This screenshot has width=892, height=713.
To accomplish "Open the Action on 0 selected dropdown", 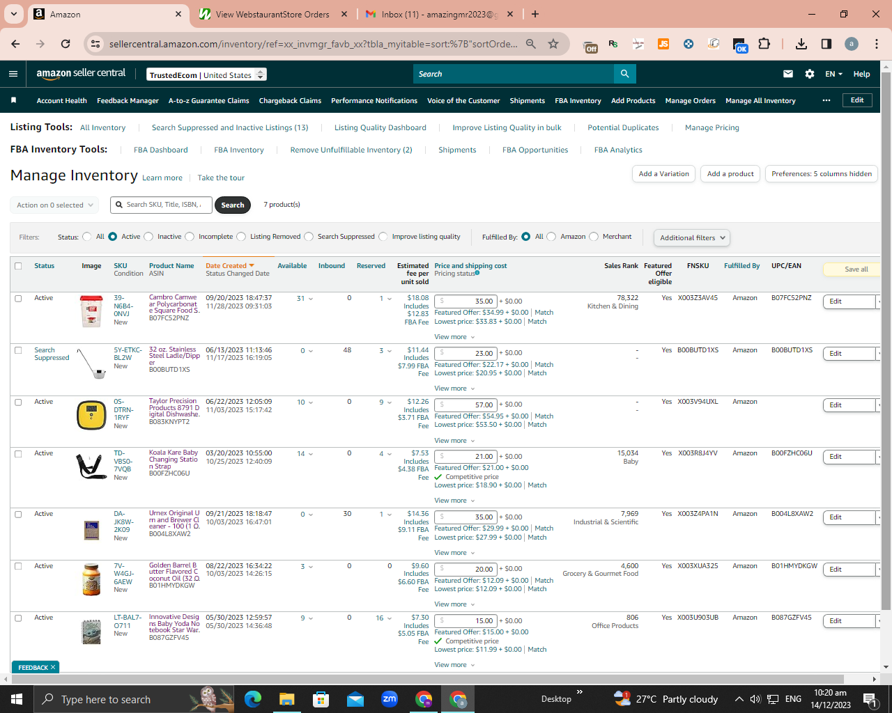I will click(54, 205).
